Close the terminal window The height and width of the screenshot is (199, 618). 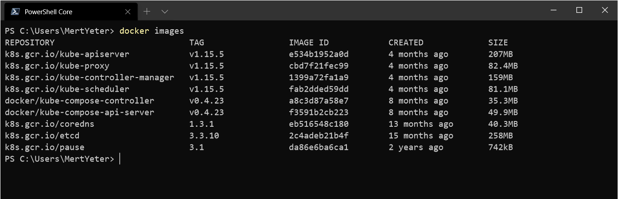605,10
